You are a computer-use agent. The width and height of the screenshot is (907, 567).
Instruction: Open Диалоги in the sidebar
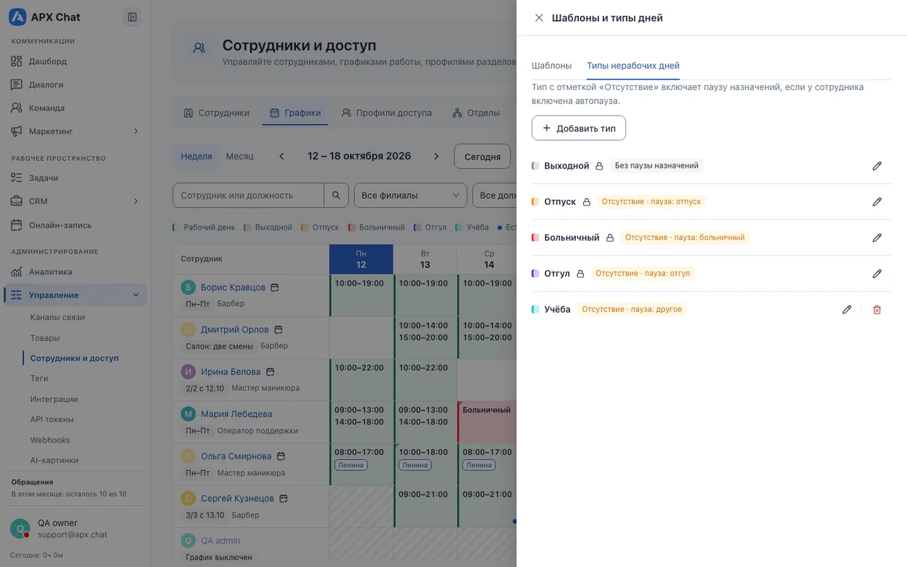(x=74, y=85)
